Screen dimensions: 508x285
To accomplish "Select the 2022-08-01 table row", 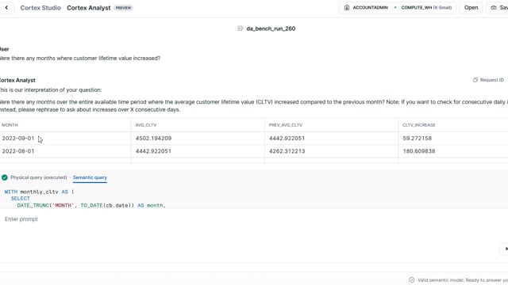I will click(x=254, y=151).
